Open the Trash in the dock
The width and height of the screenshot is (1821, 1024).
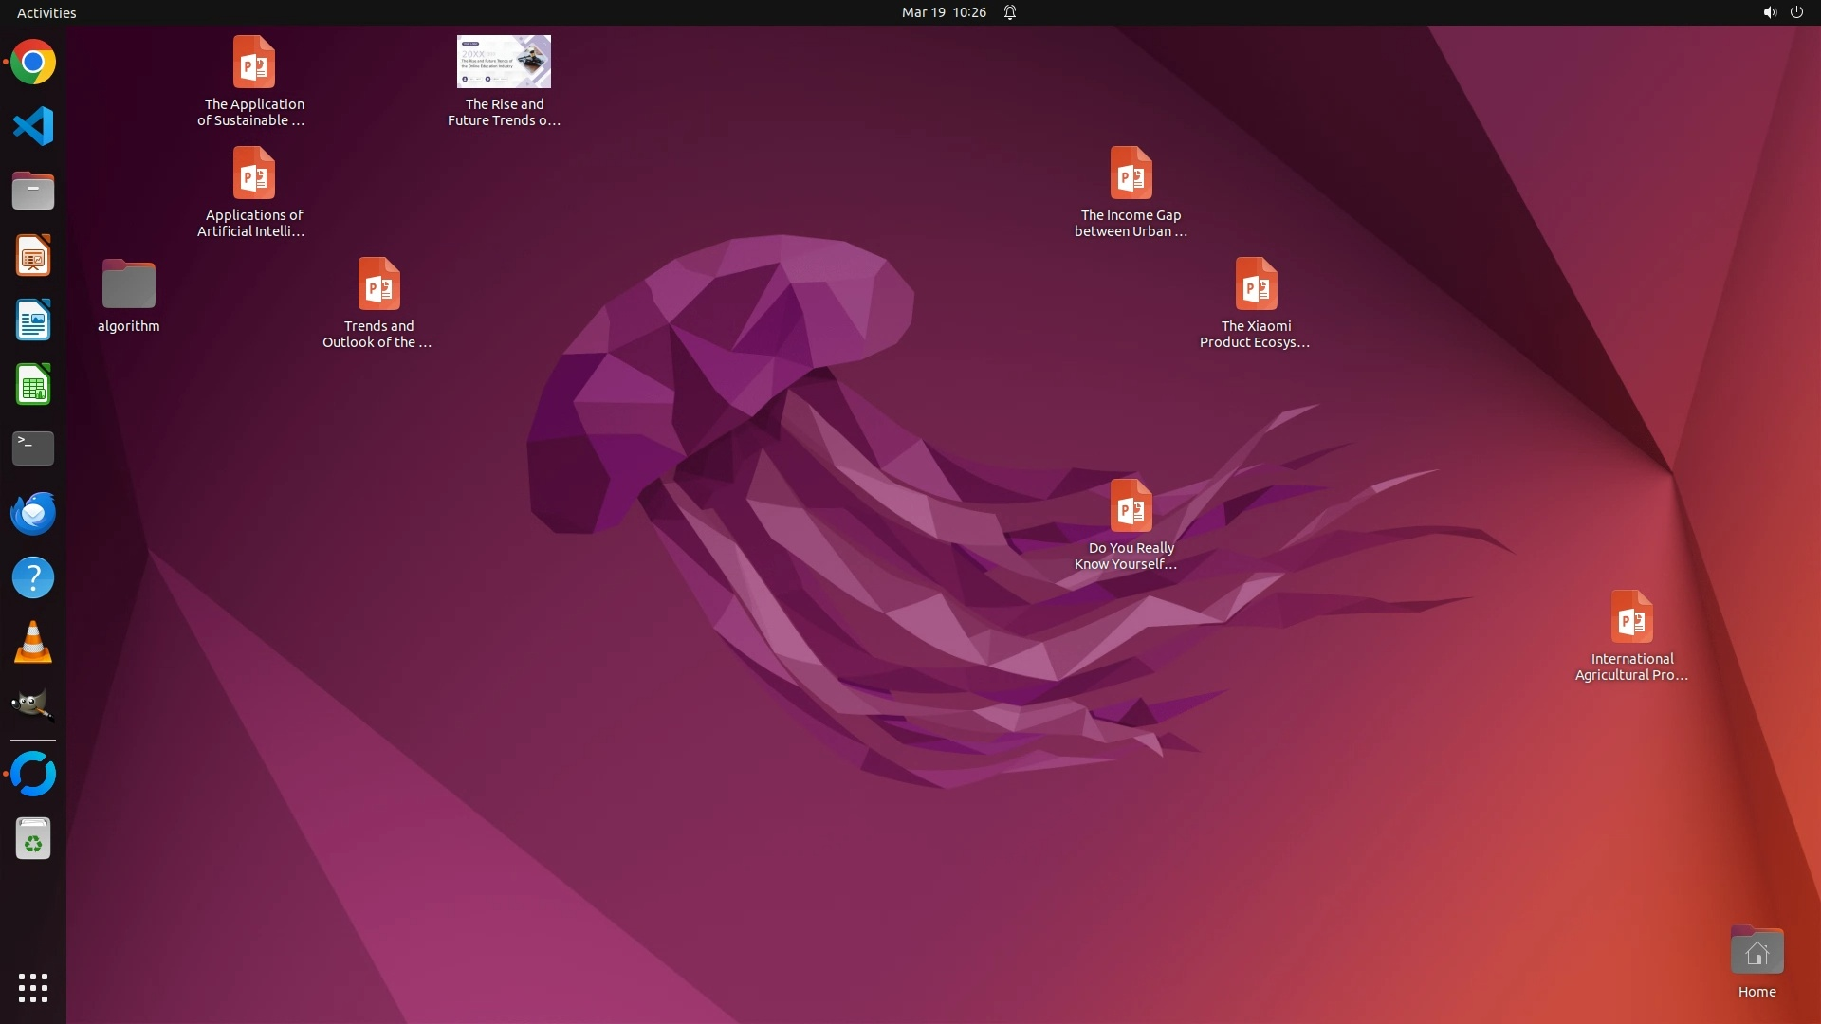coord(33,839)
